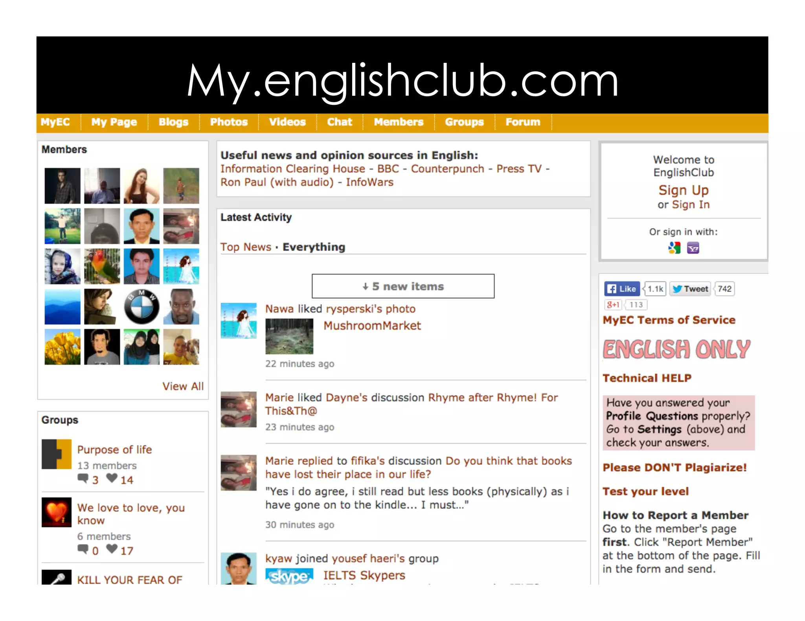
Task: Click the Facebook 1.1k count bubble
Action: (x=655, y=289)
